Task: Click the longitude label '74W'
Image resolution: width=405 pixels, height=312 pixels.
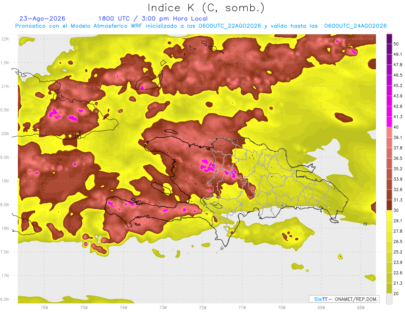Action: (123, 308)
